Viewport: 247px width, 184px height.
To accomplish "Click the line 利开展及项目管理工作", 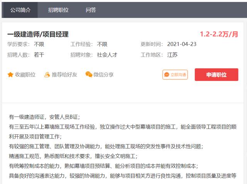I will [x=35, y=137].
